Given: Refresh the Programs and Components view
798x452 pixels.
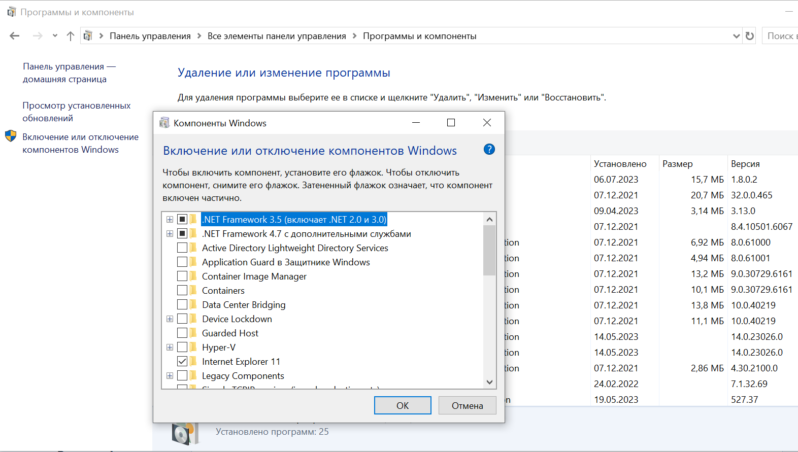Looking at the screenshot, I should click(750, 36).
